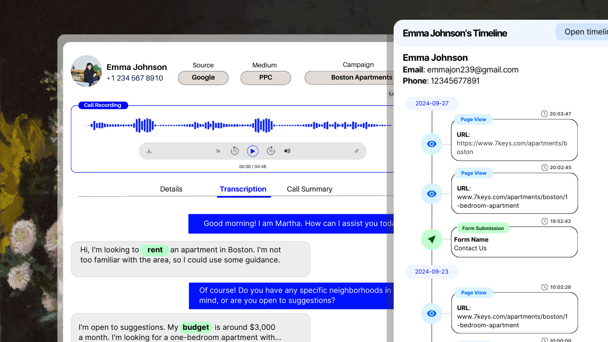Screen dimensions: 608x342
Task: Click the Form Submission arrow icon
Action: pos(432,239)
